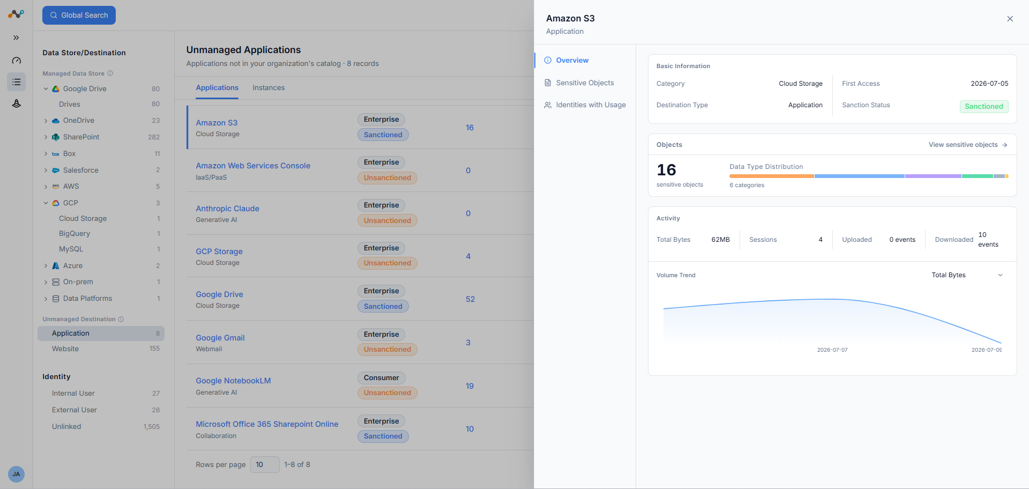Click View sensitive objects link

[x=968, y=145]
